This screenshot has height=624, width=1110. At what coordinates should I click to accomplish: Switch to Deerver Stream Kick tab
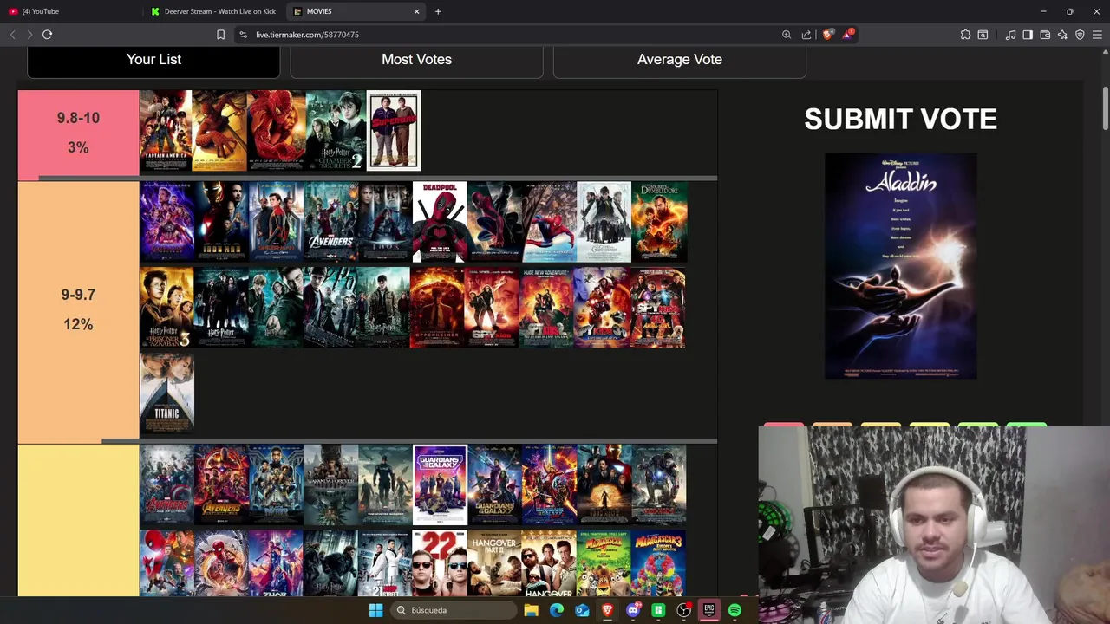point(213,11)
